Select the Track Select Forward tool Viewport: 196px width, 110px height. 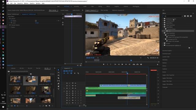[58, 72]
